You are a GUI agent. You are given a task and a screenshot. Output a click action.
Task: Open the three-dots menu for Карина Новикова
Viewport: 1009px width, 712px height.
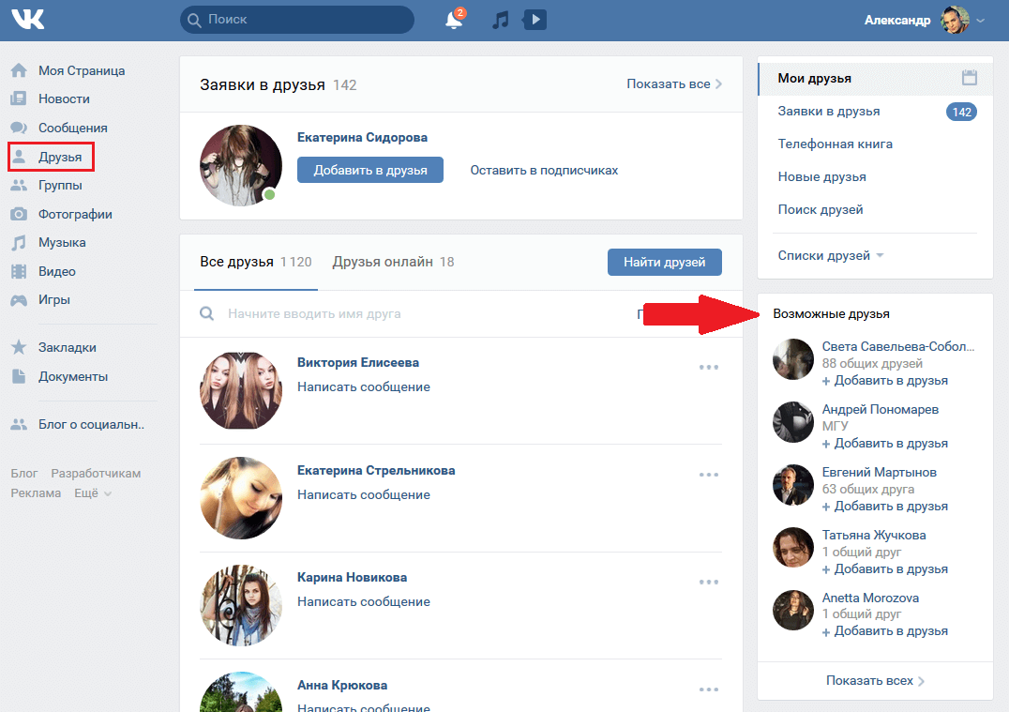(x=709, y=582)
